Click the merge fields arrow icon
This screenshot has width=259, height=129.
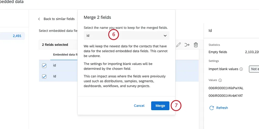tap(187, 45)
